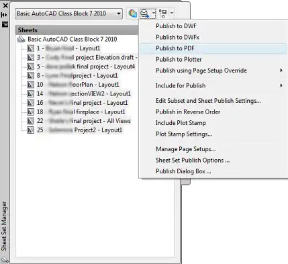Open the sheet set name dropdown
This screenshot has height=264, width=288.
pyautogui.click(x=69, y=13)
